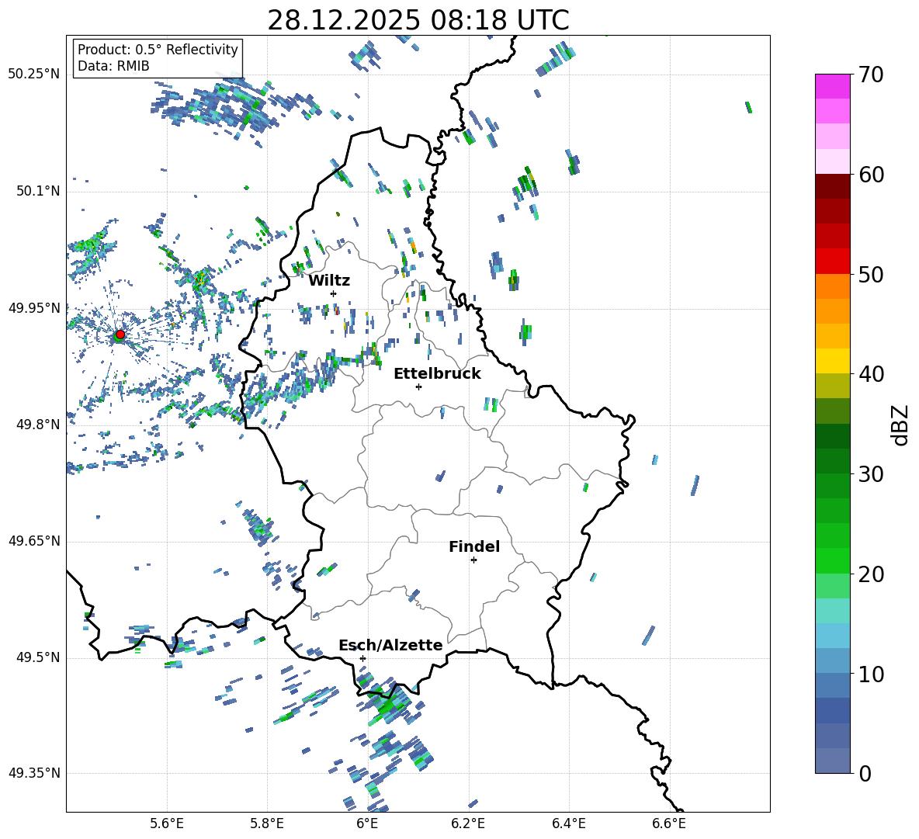The image size is (919, 839).
Task: Click the 6°E longitude label
Action: click(x=367, y=823)
